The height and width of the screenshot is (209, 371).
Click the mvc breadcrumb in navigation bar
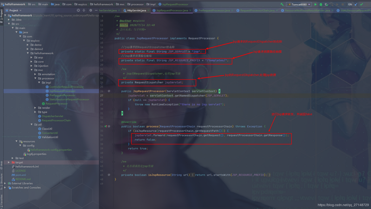point(120,4)
